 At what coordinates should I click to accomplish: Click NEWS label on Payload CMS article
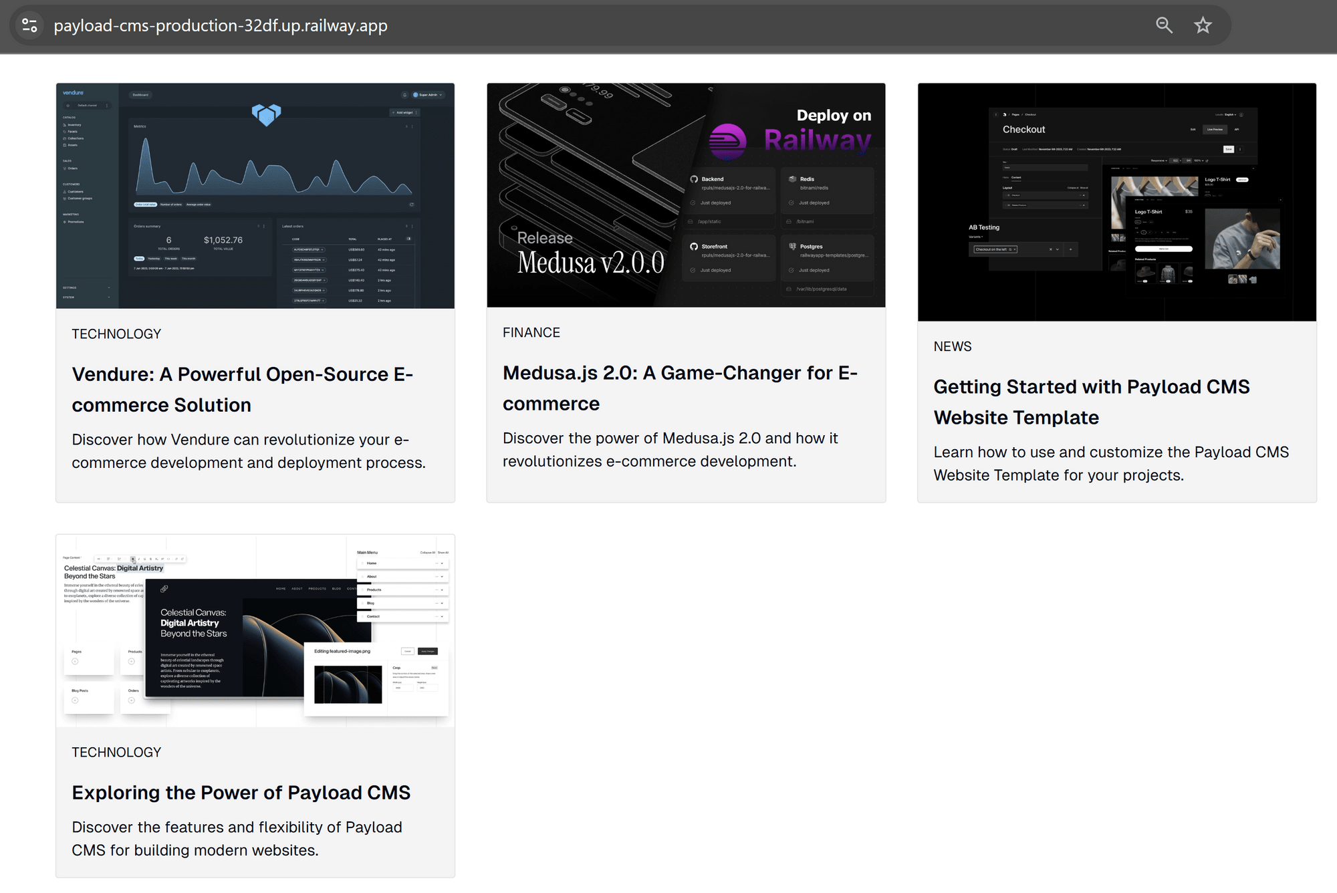(x=951, y=347)
